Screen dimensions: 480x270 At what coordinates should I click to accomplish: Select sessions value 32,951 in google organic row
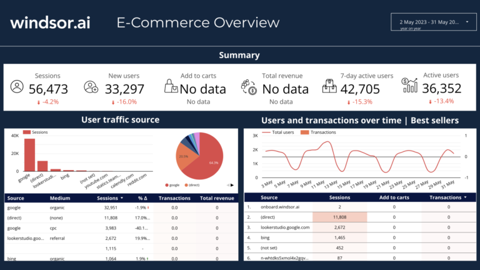[111, 207]
